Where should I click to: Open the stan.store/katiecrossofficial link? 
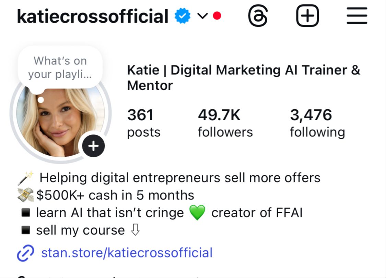(x=127, y=253)
